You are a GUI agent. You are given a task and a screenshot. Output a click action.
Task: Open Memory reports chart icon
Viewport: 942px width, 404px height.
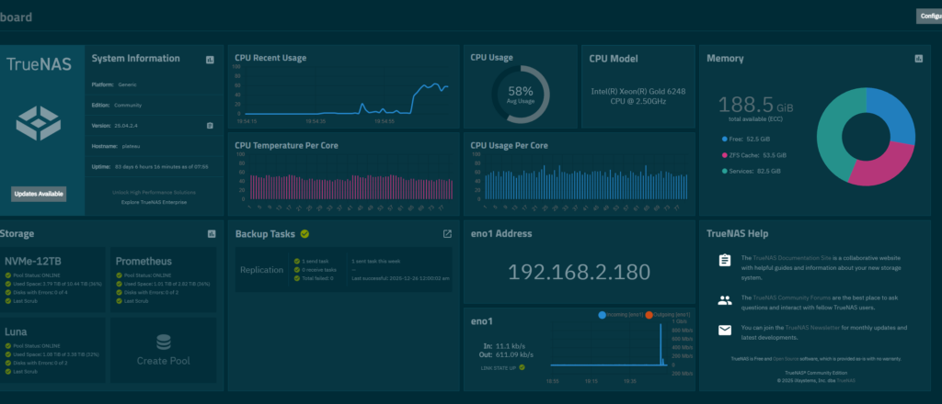pyautogui.click(x=917, y=59)
